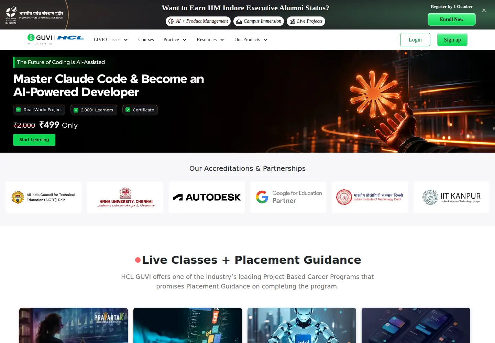Click the Google for Education Partner card

[288, 197]
